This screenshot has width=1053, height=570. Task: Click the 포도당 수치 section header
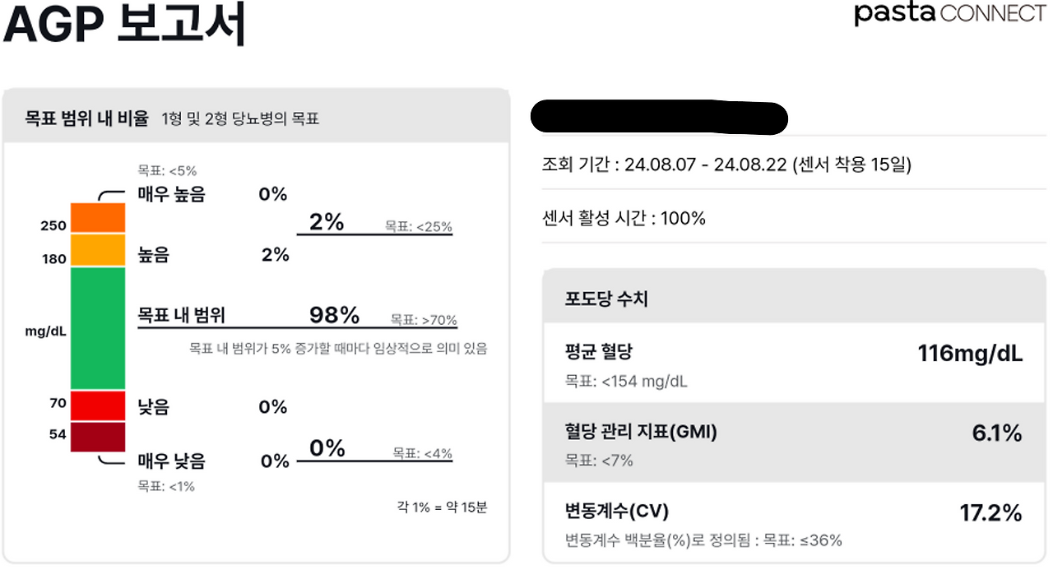pos(606,299)
